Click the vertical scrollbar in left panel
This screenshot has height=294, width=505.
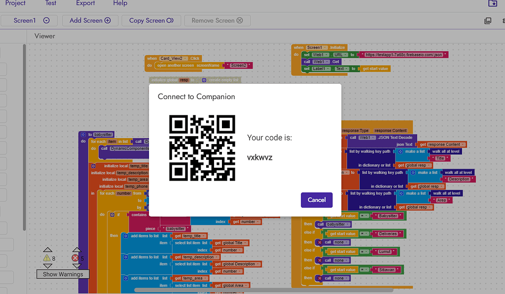click(24, 138)
